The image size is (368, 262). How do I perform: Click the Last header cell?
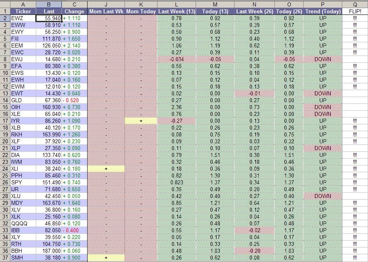pyautogui.click(x=49, y=11)
